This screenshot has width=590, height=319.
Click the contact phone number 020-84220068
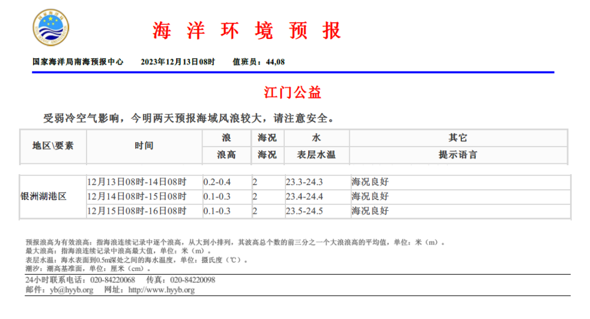point(112,281)
